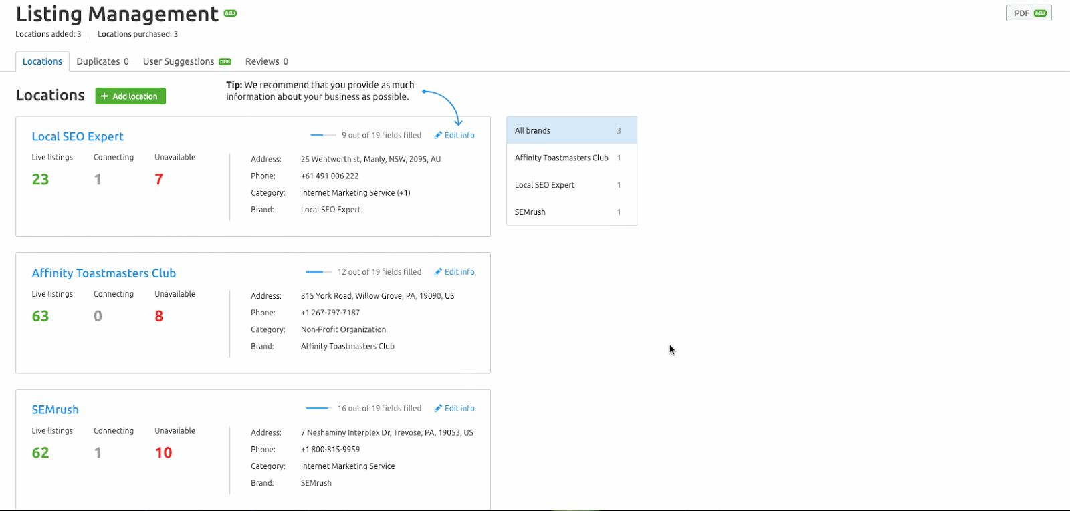Click the new badge on the PDF button
This screenshot has height=511, width=1070.
click(1040, 13)
